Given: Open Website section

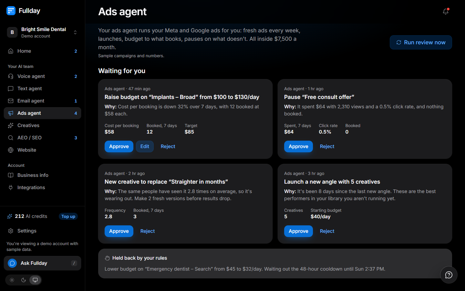Looking at the screenshot, I should (43, 150).
